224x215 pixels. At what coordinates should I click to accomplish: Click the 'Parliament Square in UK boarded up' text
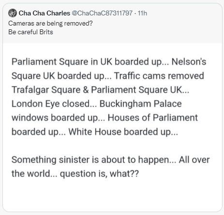click(87, 62)
